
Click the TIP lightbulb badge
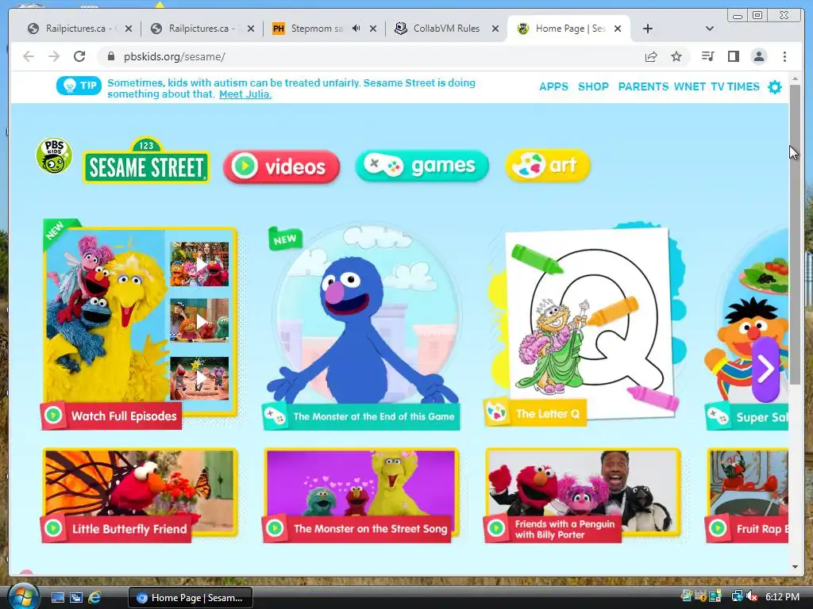coord(79,86)
